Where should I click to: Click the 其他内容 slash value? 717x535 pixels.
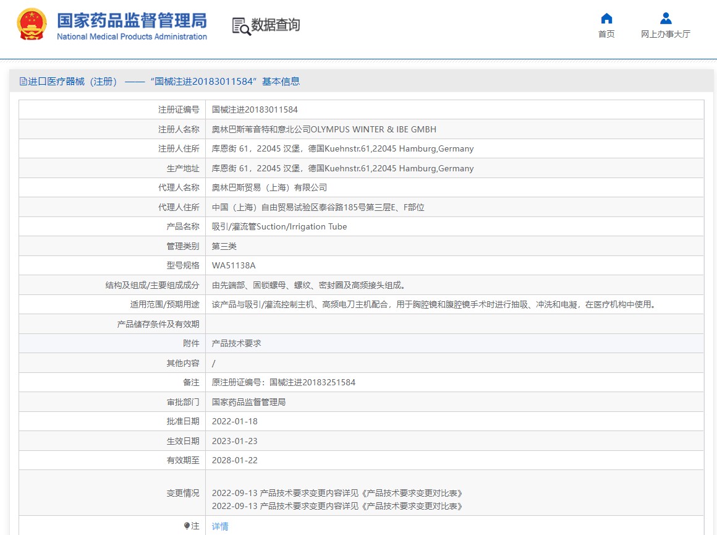[213, 364]
